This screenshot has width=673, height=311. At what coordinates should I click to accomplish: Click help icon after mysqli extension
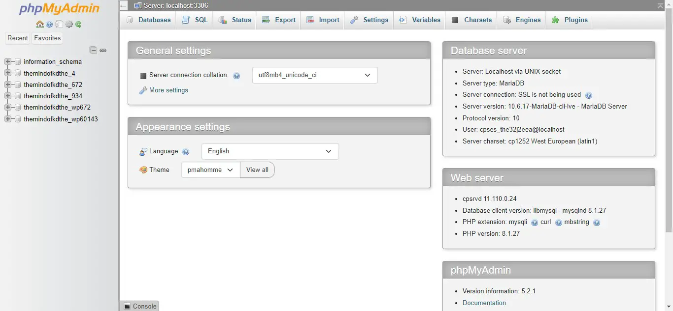coord(535,223)
